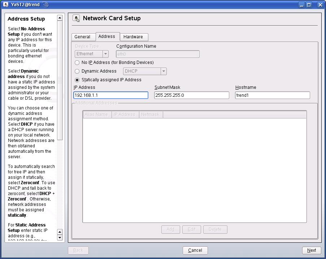Open the Device Type Ethernet dropdown
Image resolution: width=326 pixels, height=259 pixels.
[x=91, y=54]
